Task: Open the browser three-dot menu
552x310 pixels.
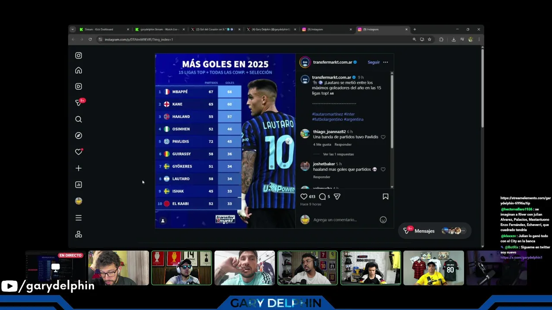Action: pyautogui.click(x=479, y=39)
